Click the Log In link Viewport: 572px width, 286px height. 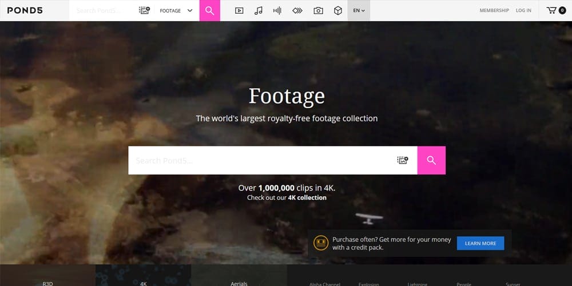523,10
